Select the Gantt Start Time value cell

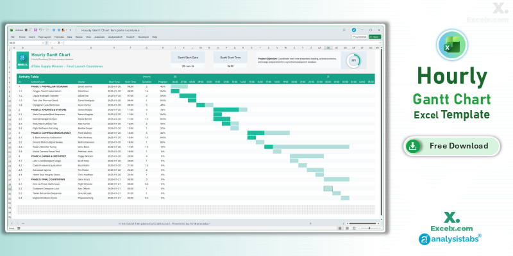(230, 65)
